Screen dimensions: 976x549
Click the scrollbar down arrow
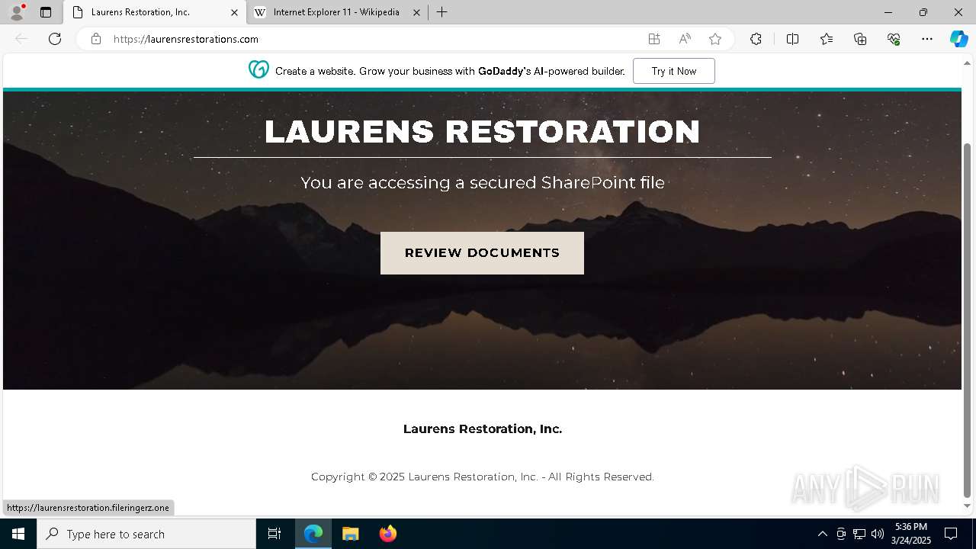coord(968,506)
